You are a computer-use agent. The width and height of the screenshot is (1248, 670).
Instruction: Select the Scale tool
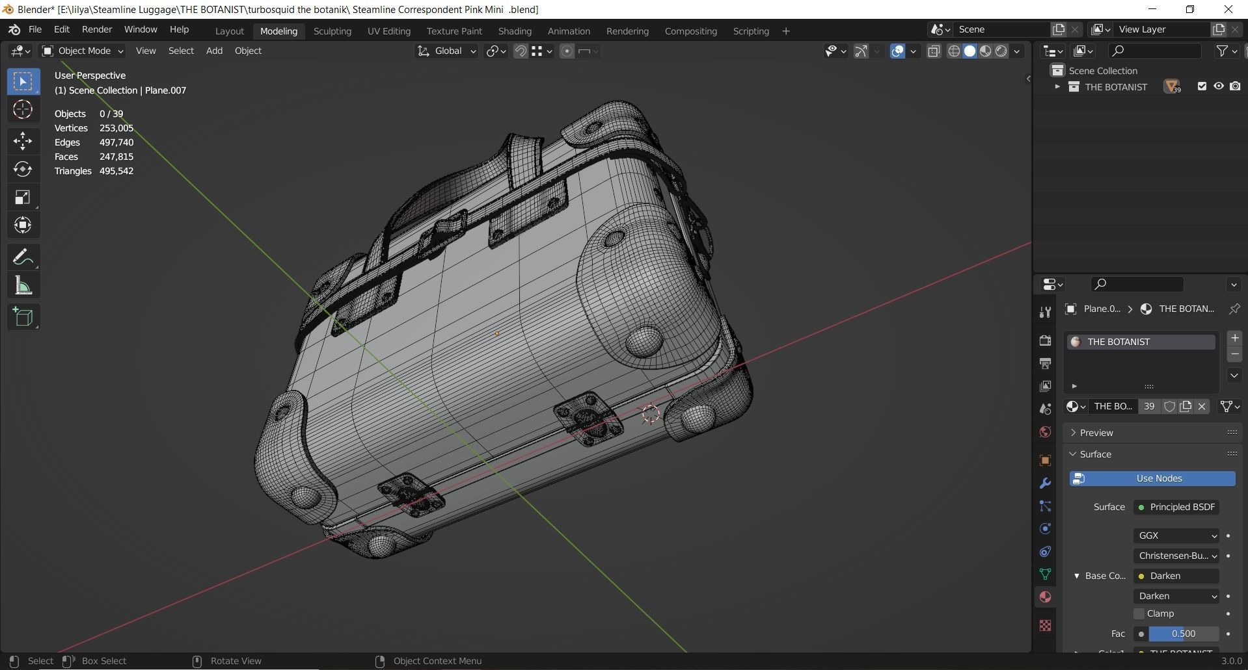[23, 198]
